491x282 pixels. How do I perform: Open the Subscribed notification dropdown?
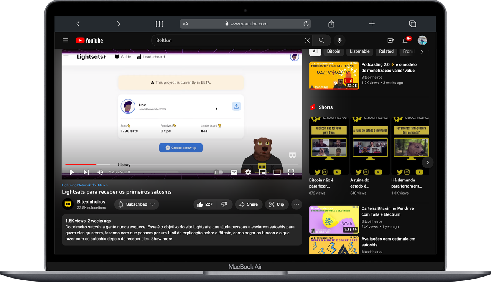(137, 204)
